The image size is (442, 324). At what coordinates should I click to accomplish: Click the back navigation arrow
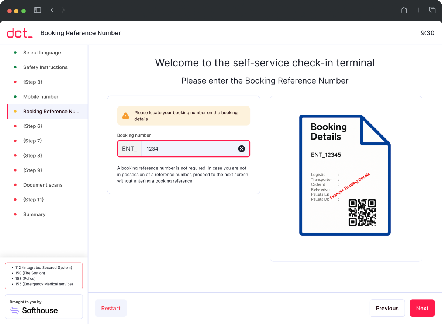52,10
